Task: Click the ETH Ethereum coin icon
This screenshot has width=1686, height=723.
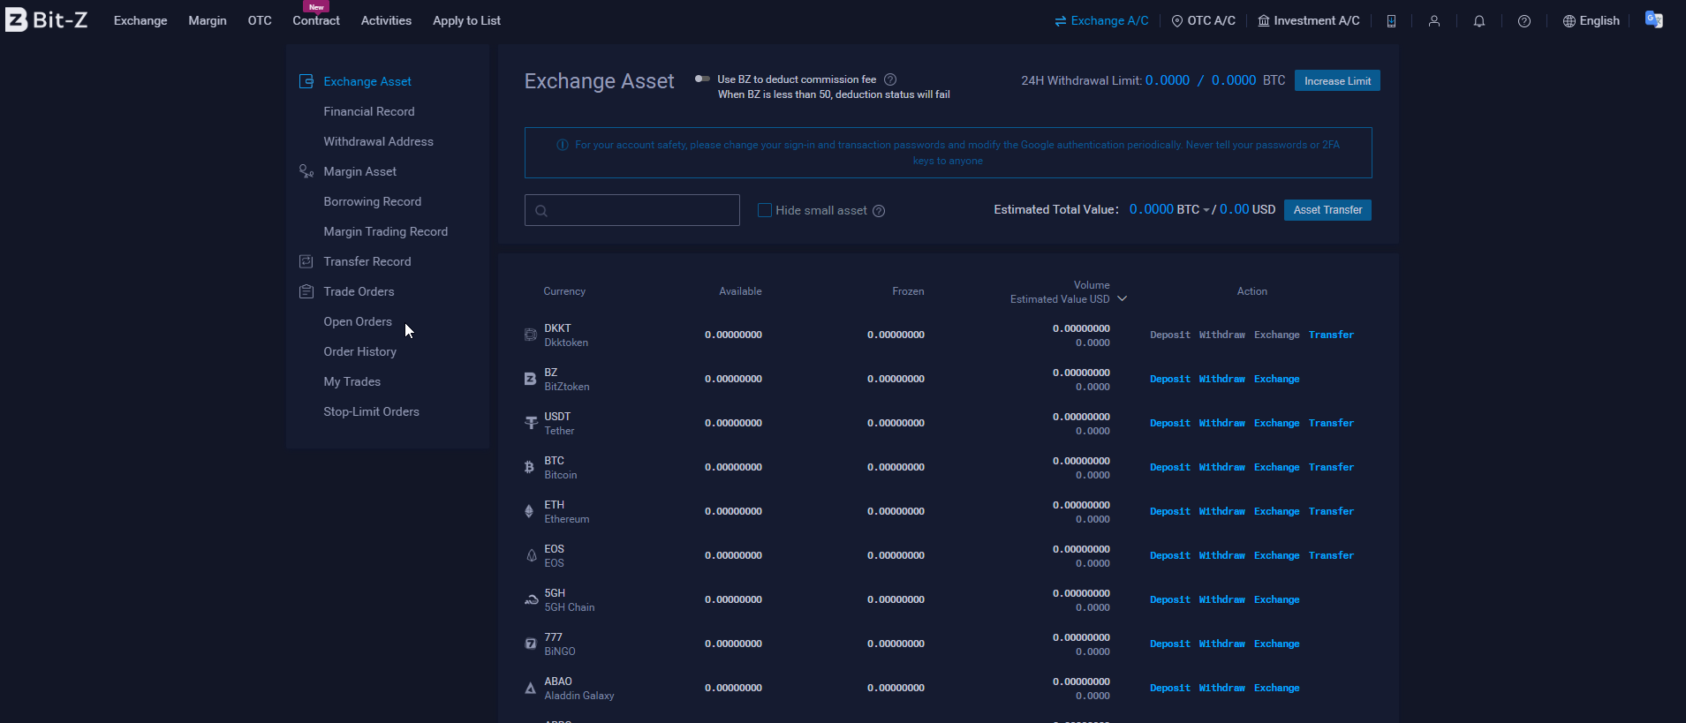Action: point(530,511)
